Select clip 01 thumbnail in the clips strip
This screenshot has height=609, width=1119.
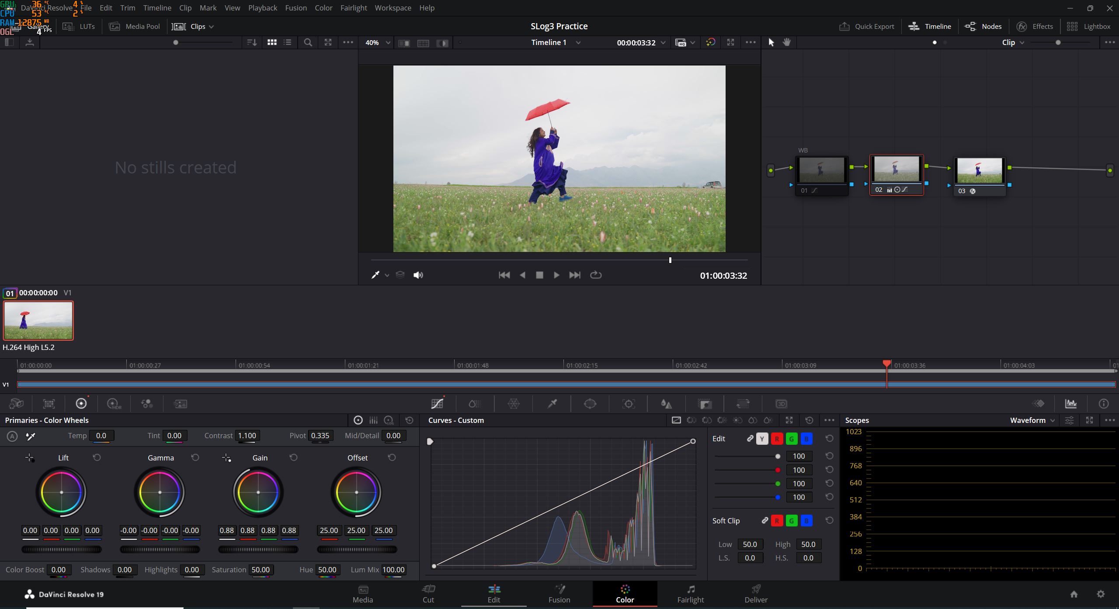(x=38, y=320)
